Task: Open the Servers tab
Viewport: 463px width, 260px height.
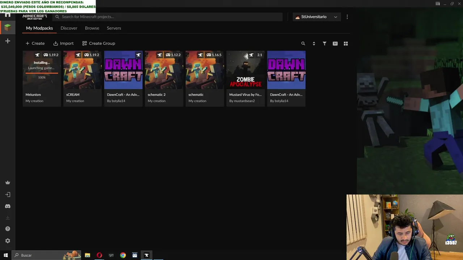Action: (x=114, y=28)
